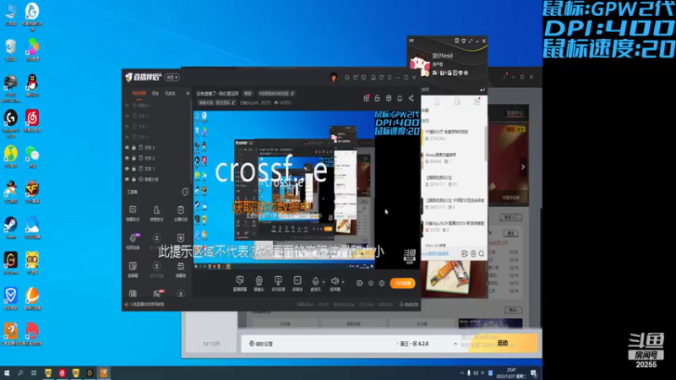Add a 多媒体 multimedia source
Image resolution: width=676 pixels, height=380 pixels.
(x=297, y=284)
